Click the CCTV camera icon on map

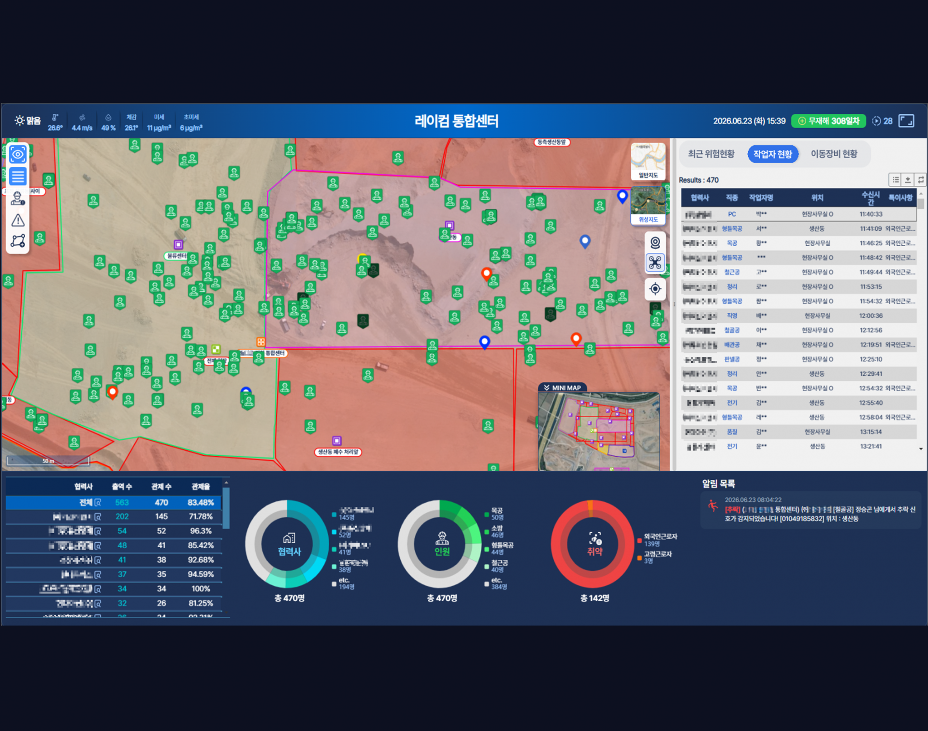pyautogui.click(x=655, y=242)
